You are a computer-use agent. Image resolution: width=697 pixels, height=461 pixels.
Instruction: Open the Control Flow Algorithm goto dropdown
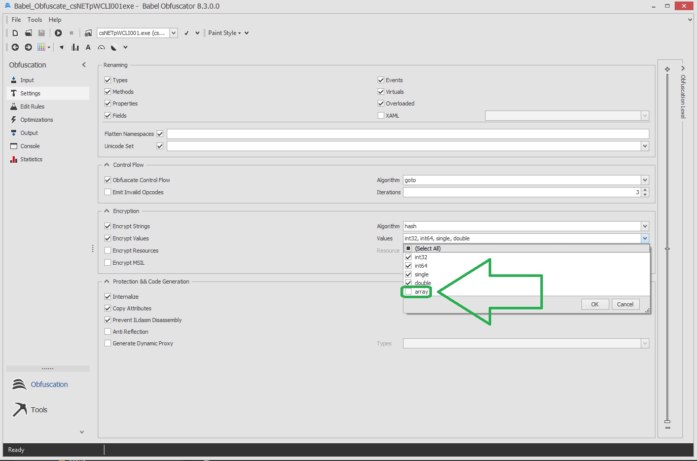coord(645,180)
